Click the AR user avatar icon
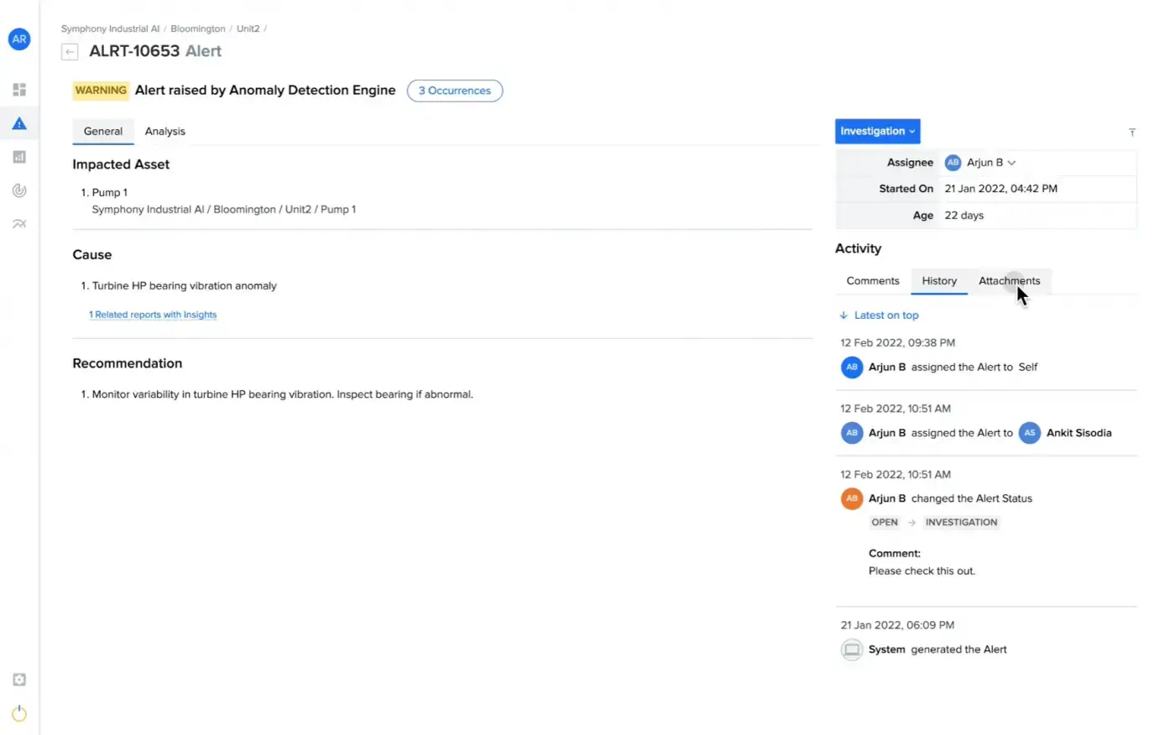 [x=19, y=39]
